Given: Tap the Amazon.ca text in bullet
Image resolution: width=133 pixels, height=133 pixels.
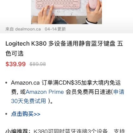Looking at the screenshot, I should [25, 83].
